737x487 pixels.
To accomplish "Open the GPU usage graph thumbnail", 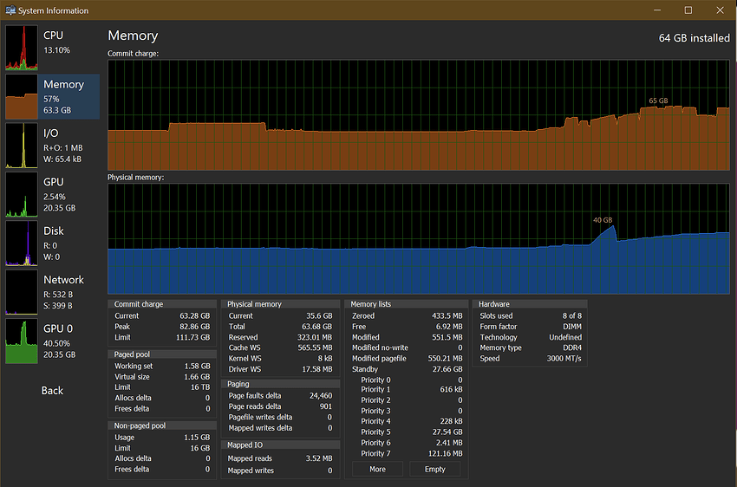I will pyautogui.click(x=22, y=194).
